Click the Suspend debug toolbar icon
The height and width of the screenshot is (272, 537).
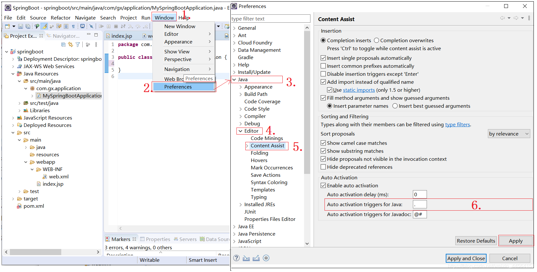(x=109, y=26)
